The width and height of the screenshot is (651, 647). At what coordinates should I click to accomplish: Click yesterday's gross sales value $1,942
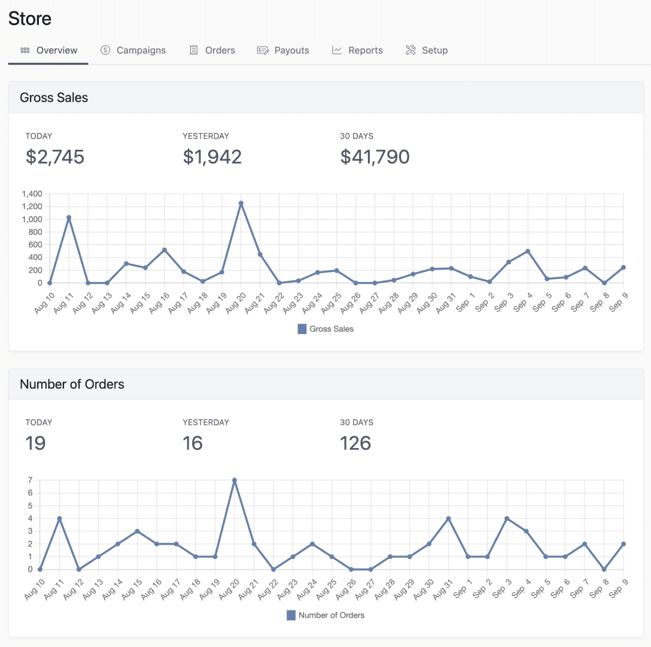click(x=212, y=157)
